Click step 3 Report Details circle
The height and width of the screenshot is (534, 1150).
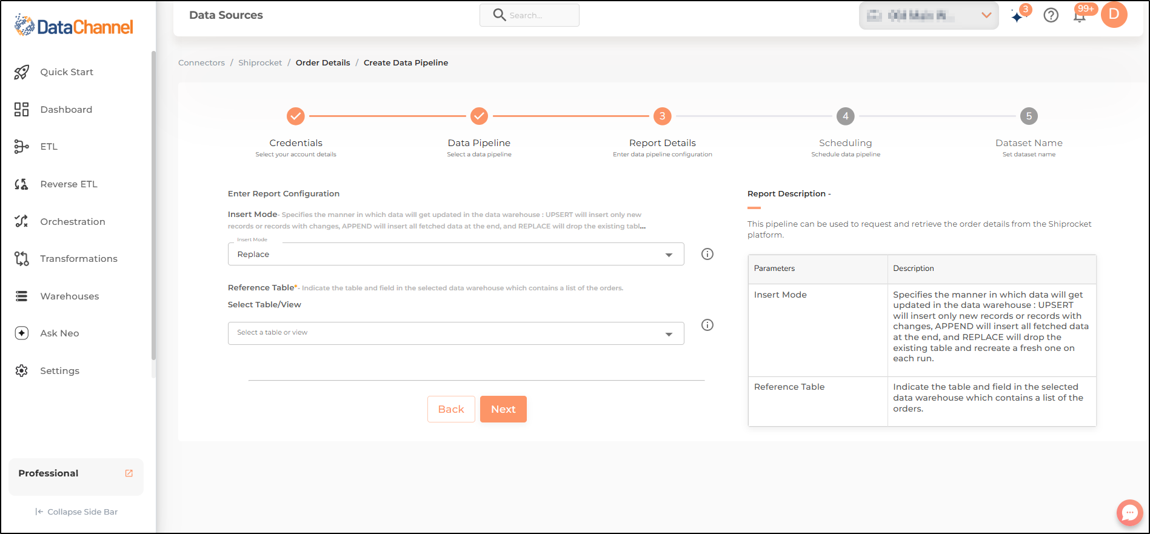663,116
